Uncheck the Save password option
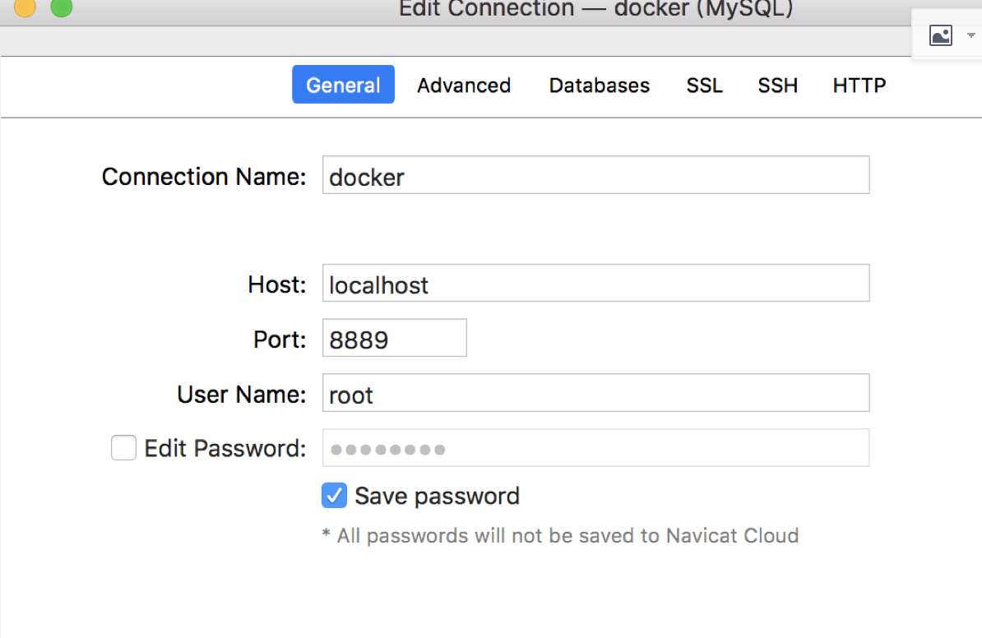982x638 pixels. [334, 495]
